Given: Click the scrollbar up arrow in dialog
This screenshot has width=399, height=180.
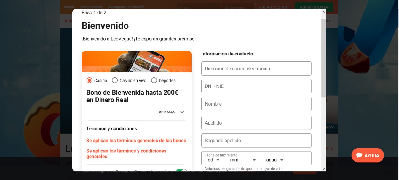Looking at the screenshot, I should coord(323,12).
